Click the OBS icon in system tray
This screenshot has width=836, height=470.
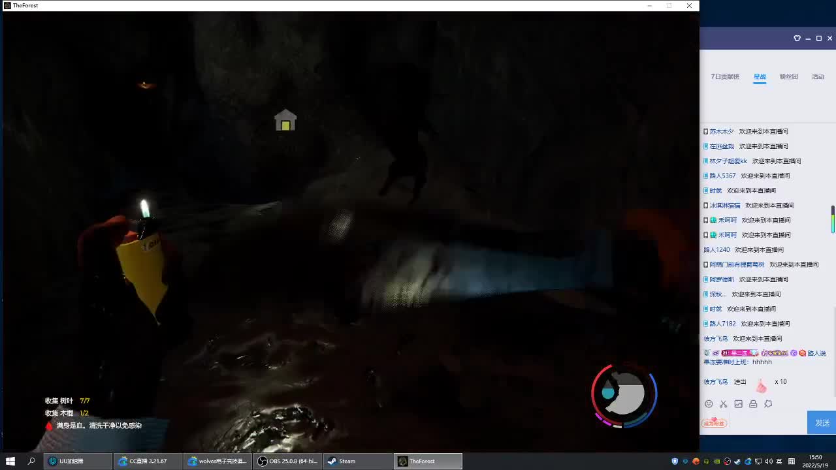coord(727,462)
